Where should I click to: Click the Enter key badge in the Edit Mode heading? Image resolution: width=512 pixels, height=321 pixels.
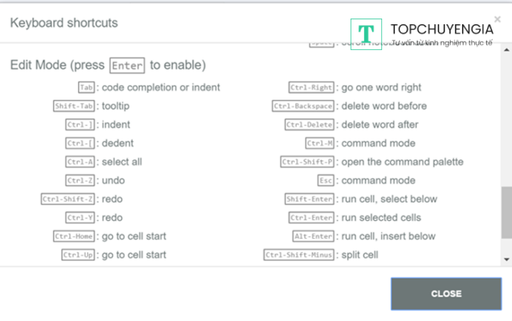click(x=127, y=66)
